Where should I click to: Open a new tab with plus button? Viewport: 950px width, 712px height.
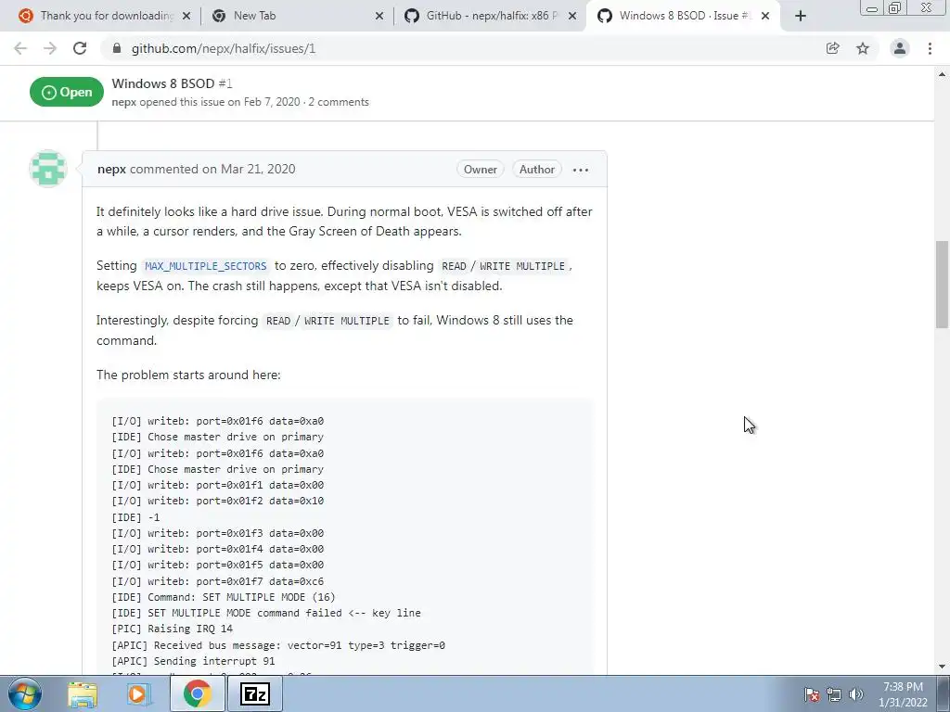click(801, 16)
